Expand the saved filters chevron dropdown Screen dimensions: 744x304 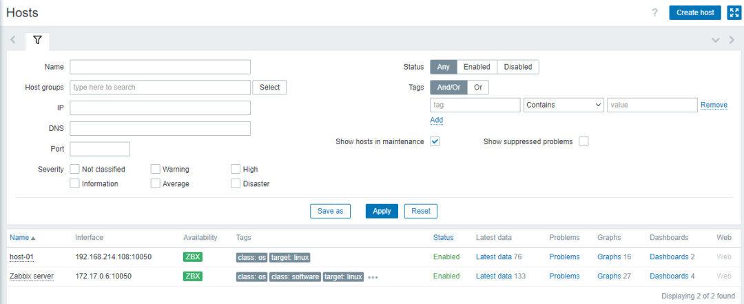[x=716, y=41]
